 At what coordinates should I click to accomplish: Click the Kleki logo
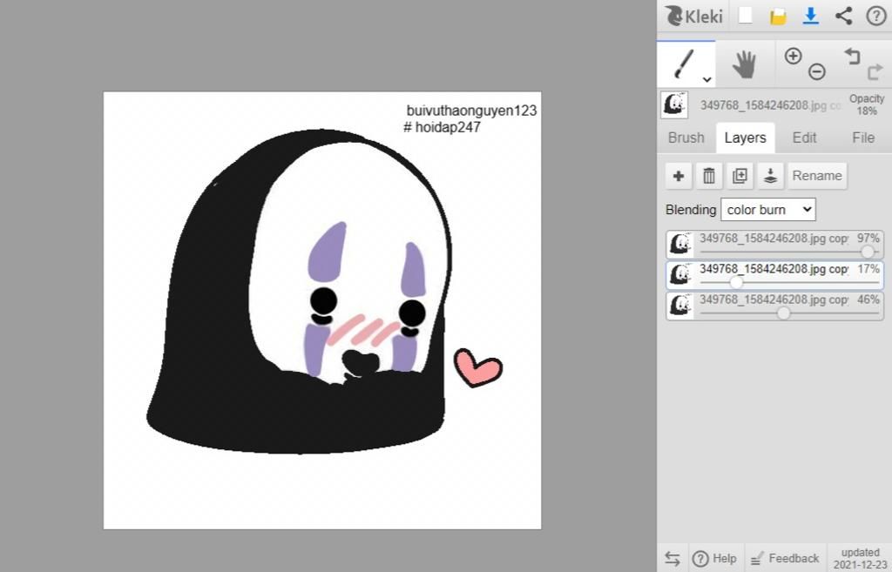coord(693,16)
